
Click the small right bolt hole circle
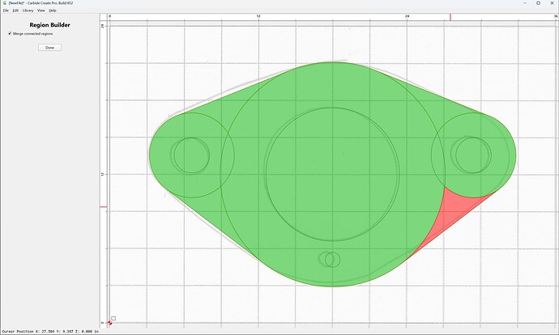[473, 155]
